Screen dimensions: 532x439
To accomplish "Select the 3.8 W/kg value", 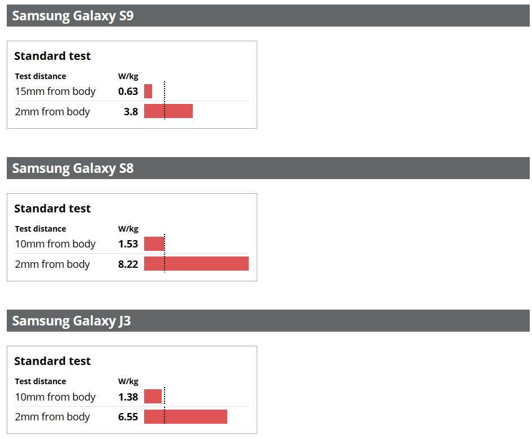I will 131,112.
